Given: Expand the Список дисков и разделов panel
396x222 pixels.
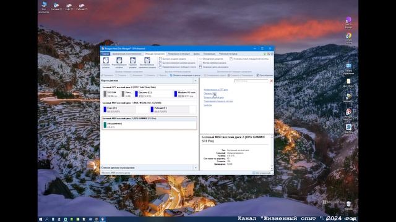Looking at the screenshot, I should tap(196, 168).
